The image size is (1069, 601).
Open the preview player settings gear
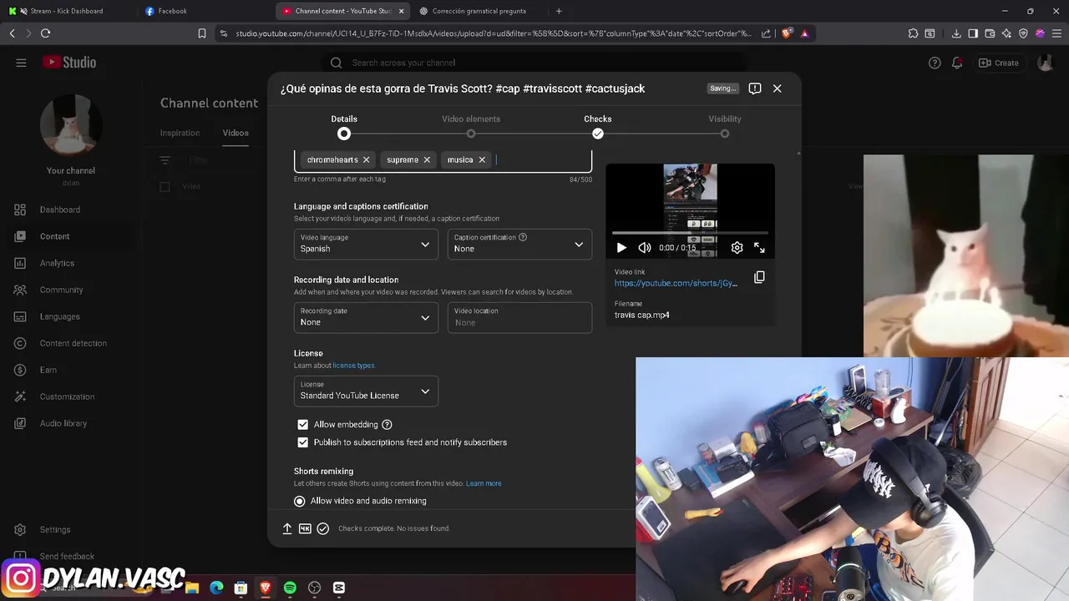click(x=737, y=248)
